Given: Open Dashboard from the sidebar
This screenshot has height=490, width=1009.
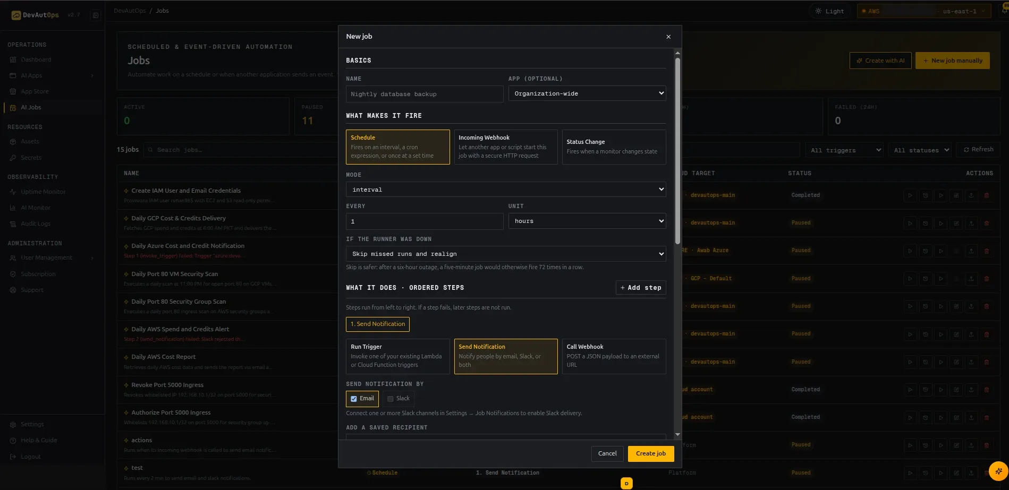Looking at the screenshot, I should [36, 59].
